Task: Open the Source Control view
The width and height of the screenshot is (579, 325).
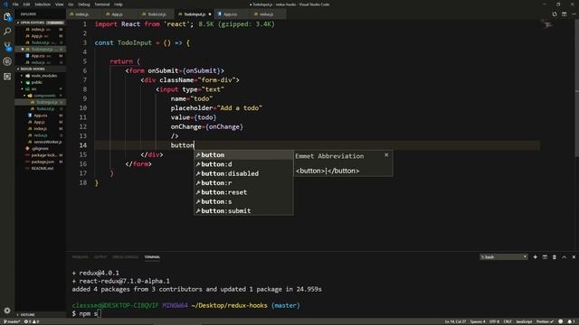Action: 7,46
